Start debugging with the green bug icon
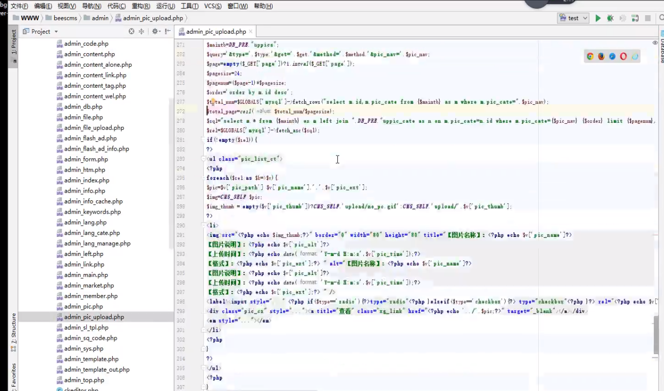 pyautogui.click(x=610, y=18)
